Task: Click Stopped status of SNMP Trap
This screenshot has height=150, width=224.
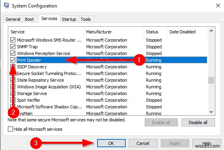Action: coord(154,47)
